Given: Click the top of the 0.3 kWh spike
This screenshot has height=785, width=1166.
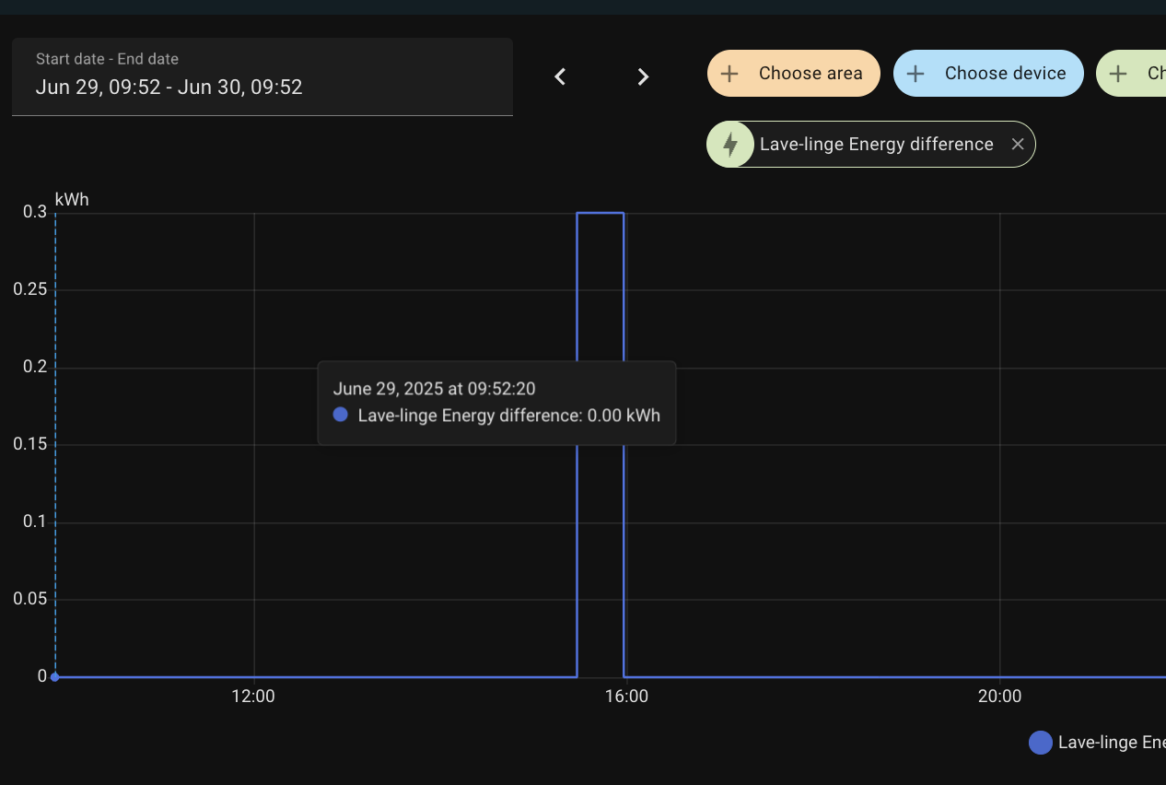Looking at the screenshot, I should pyautogui.click(x=600, y=214).
